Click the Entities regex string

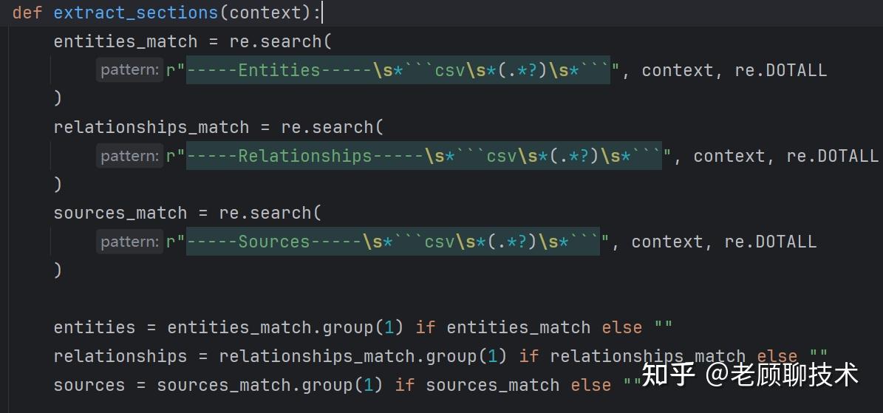pyautogui.click(x=393, y=70)
